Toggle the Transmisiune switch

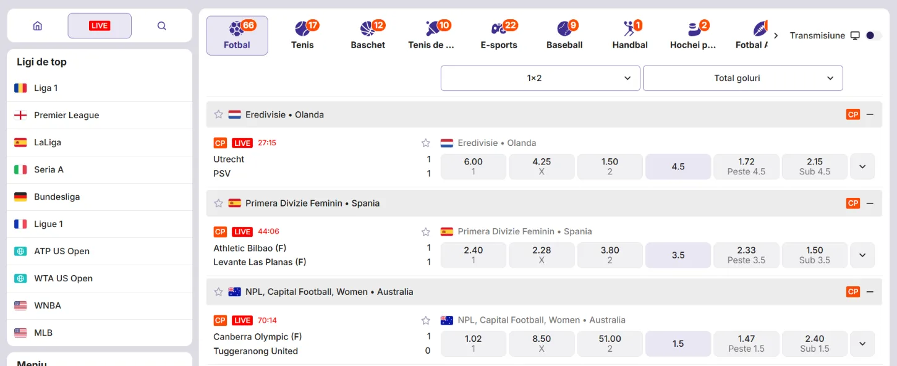pyautogui.click(x=874, y=36)
